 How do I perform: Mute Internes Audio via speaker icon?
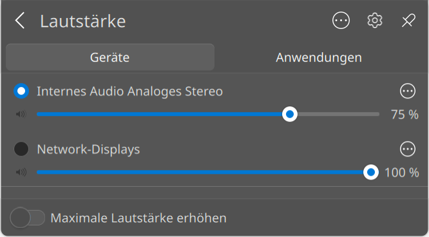pyautogui.click(x=21, y=114)
